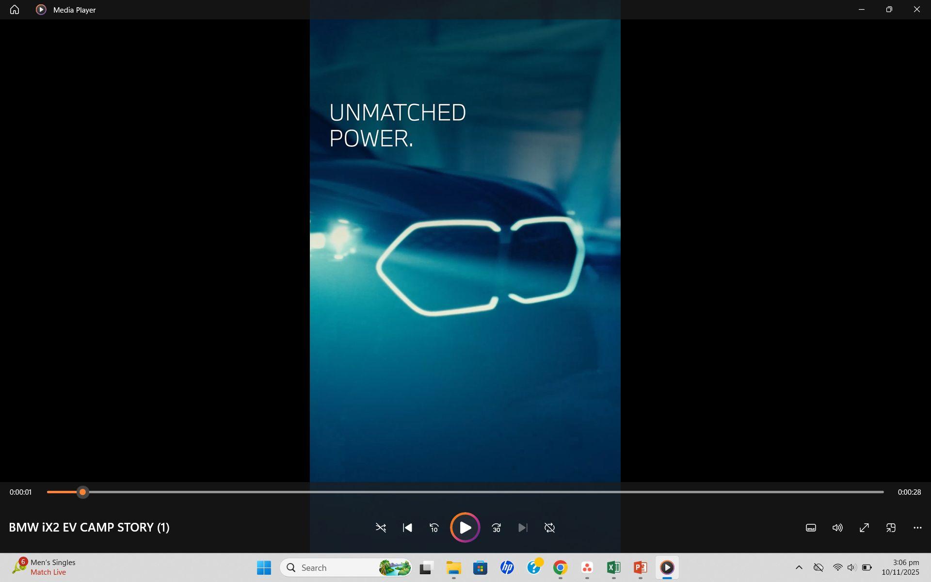Viewport: 931px width, 582px height.
Task: Open the volume control flyout
Action: (837, 528)
